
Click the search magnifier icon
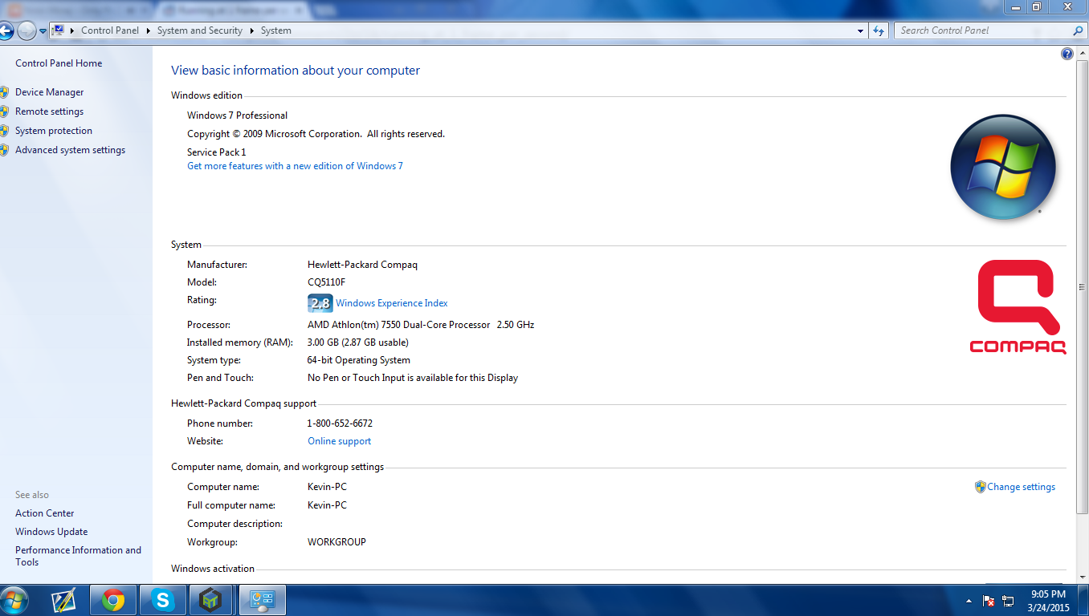1078,30
